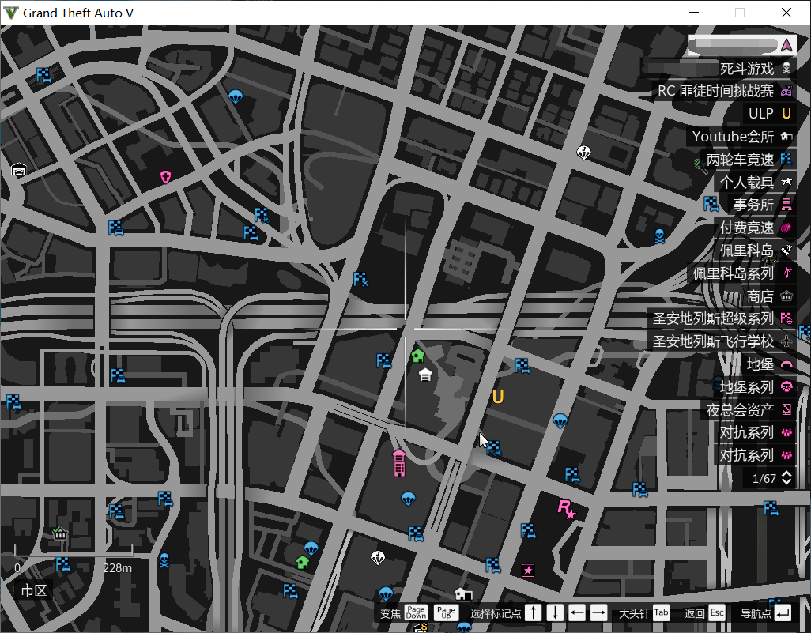Image resolution: width=811 pixels, height=633 pixels.
Task: Click the blue parachute blip beside the ULP marker
Action: (560, 421)
